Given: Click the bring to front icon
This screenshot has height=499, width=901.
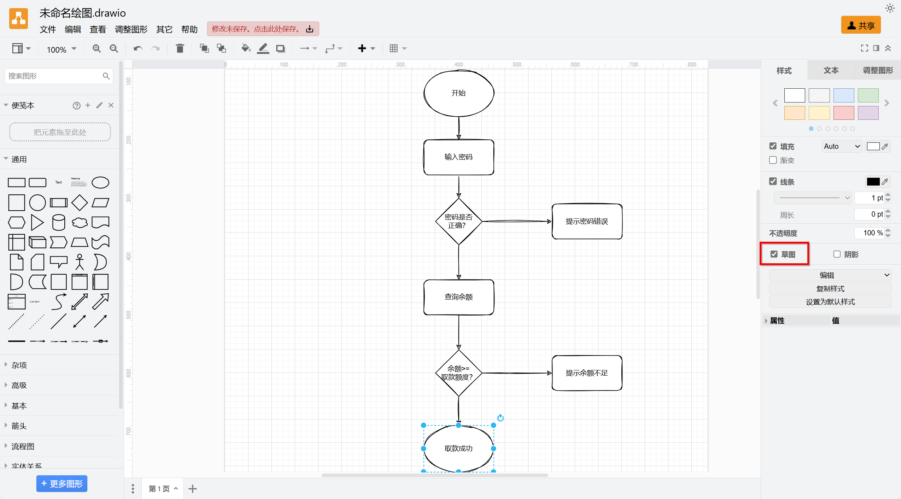Looking at the screenshot, I should tap(204, 48).
